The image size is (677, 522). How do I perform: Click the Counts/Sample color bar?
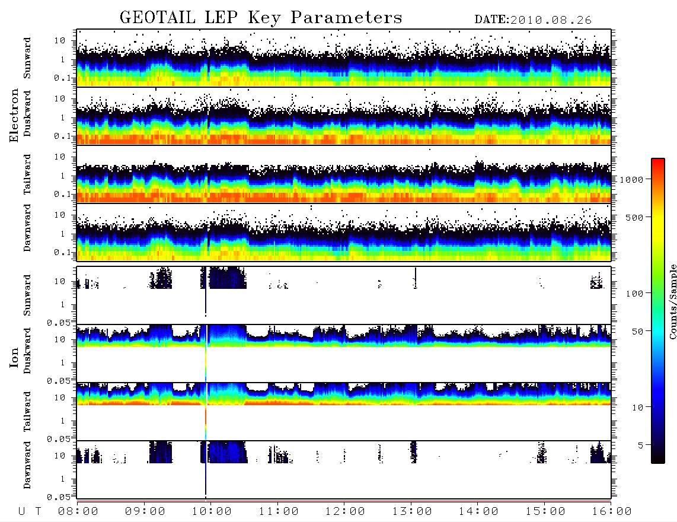[x=658, y=311]
